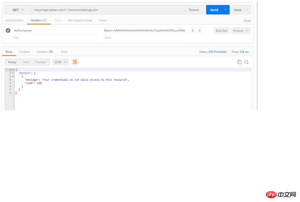Click the empty new header key field

[x=55, y=38]
